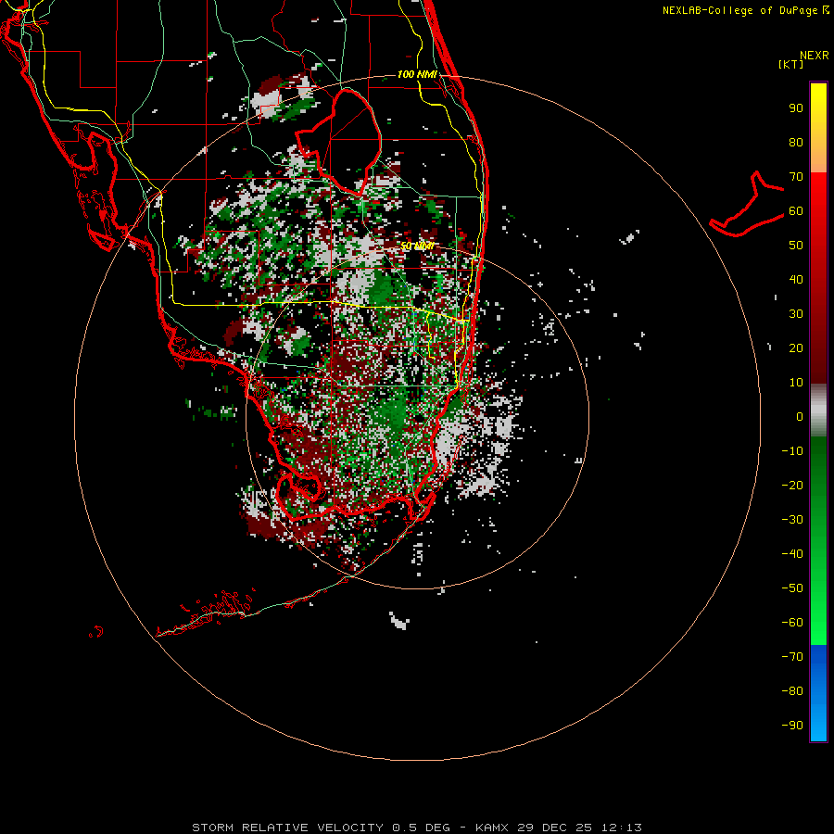Click the 50 NMI range ring label
Viewport: 834px width, 834px height.
coord(418,246)
